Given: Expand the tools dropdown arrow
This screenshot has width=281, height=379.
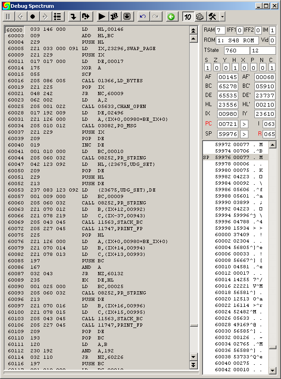Looking at the screenshot, I should tap(222, 17).
